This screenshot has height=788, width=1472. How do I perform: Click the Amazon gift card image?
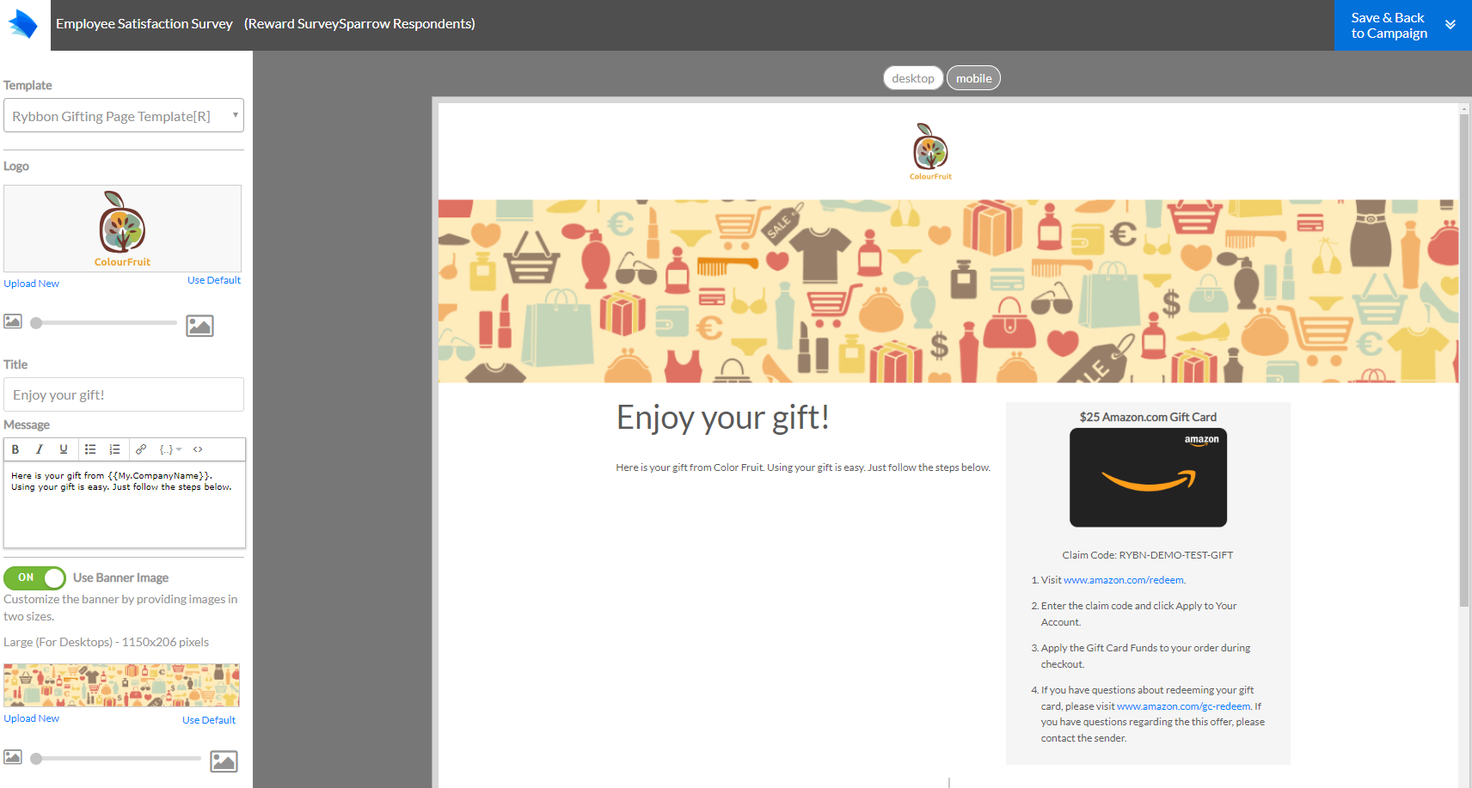tap(1148, 478)
